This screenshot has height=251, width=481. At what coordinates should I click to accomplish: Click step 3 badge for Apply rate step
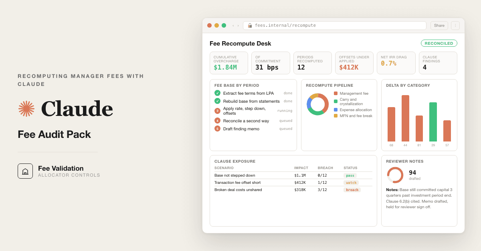(217, 111)
